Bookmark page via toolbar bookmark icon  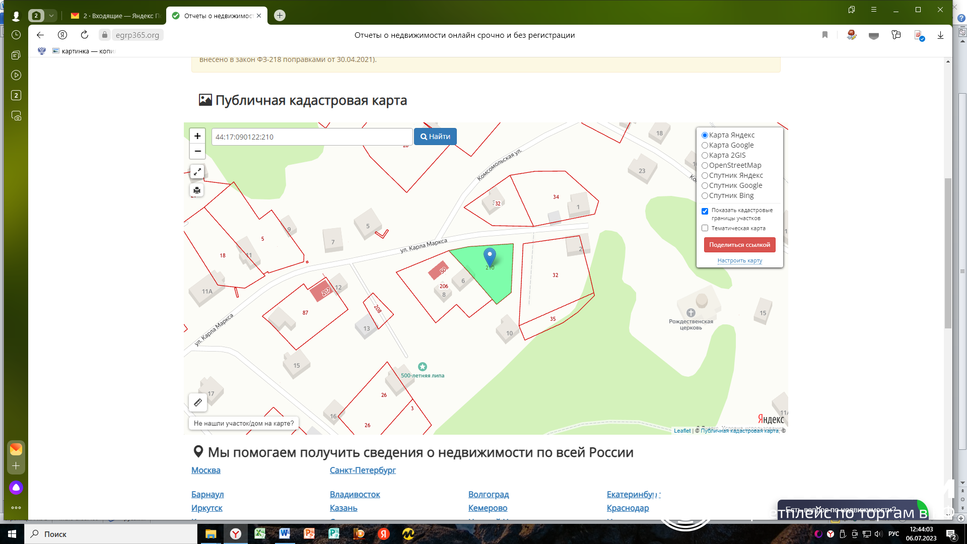tap(825, 35)
